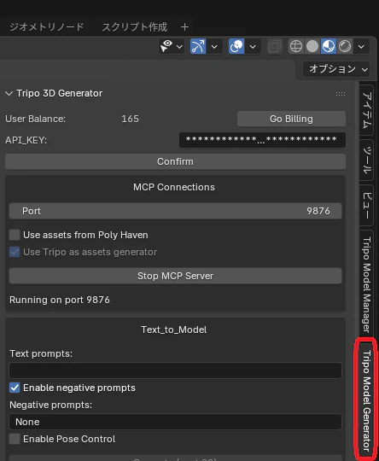Click the User Balance value 165
The width and height of the screenshot is (379, 461).
coord(130,119)
